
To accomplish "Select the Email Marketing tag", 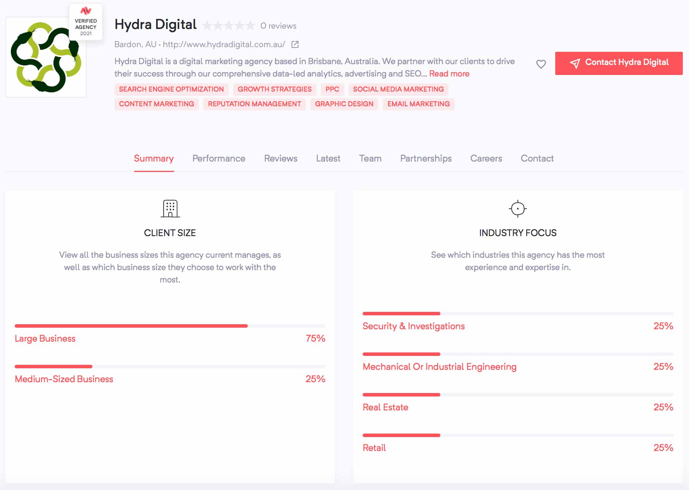I will (x=419, y=104).
